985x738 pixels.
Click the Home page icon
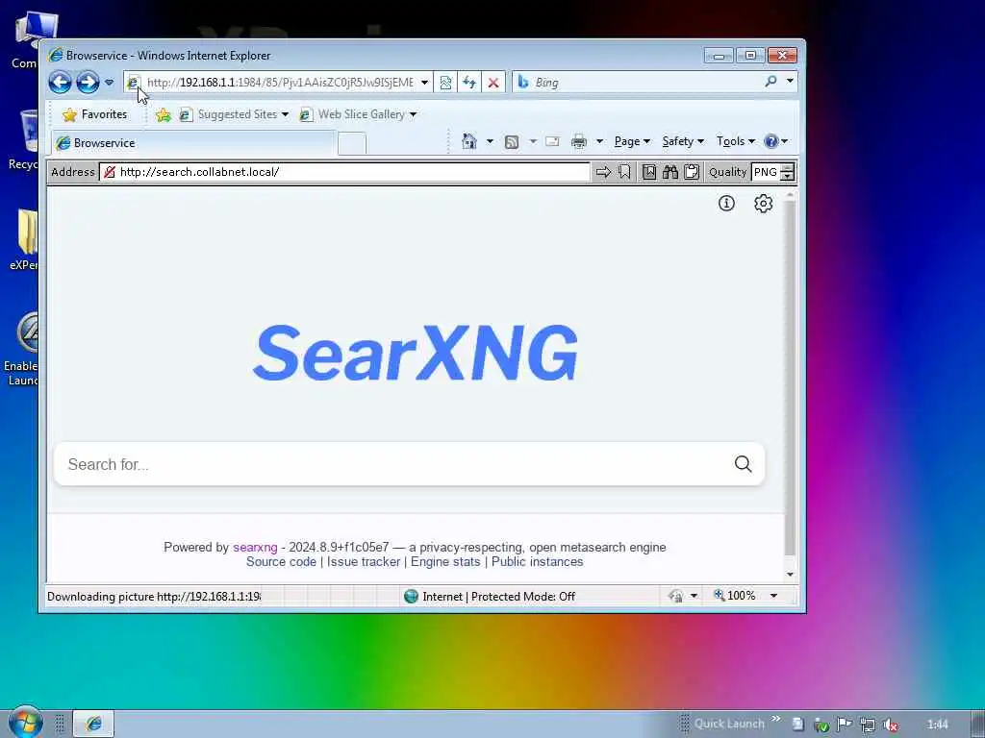(x=468, y=141)
